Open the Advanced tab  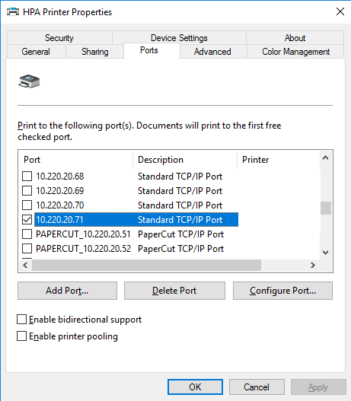click(212, 52)
